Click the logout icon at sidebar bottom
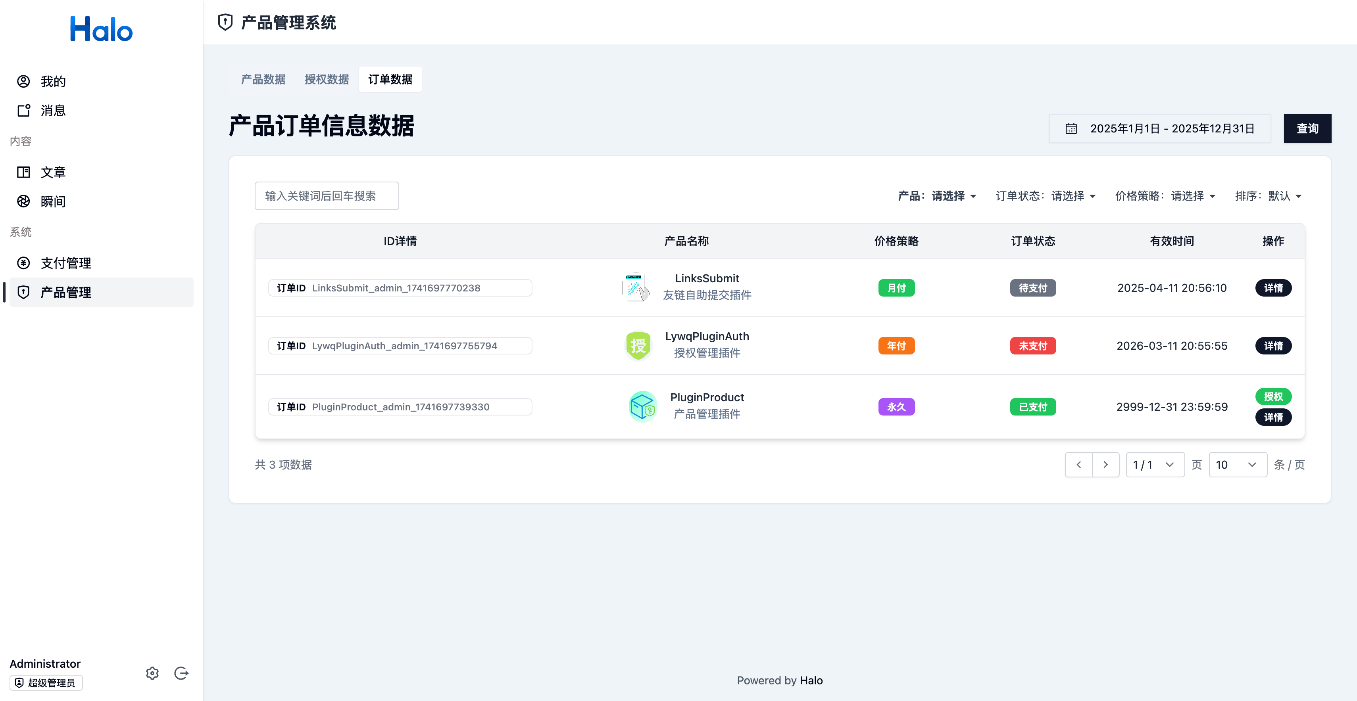This screenshot has width=1357, height=701. [x=181, y=673]
